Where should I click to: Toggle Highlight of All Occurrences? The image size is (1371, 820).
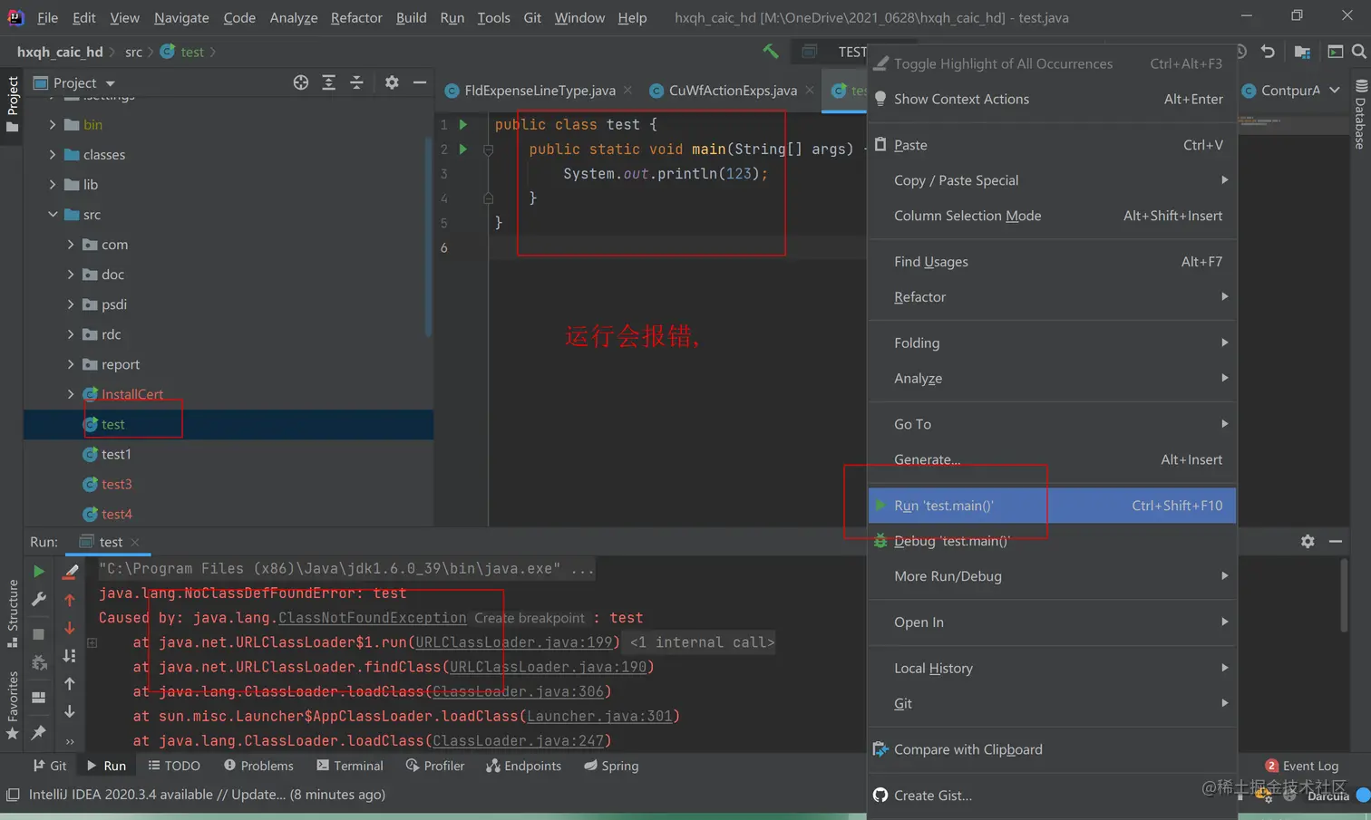click(x=1052, y=63)
